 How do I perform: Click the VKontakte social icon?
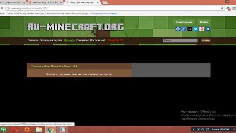(x=208, y=29)
